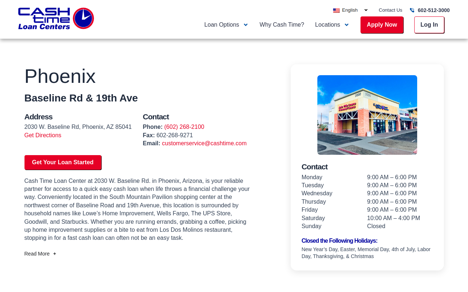Open Why Cash Time? page
The height and width of the screenshot is (292, 468).
282,25
